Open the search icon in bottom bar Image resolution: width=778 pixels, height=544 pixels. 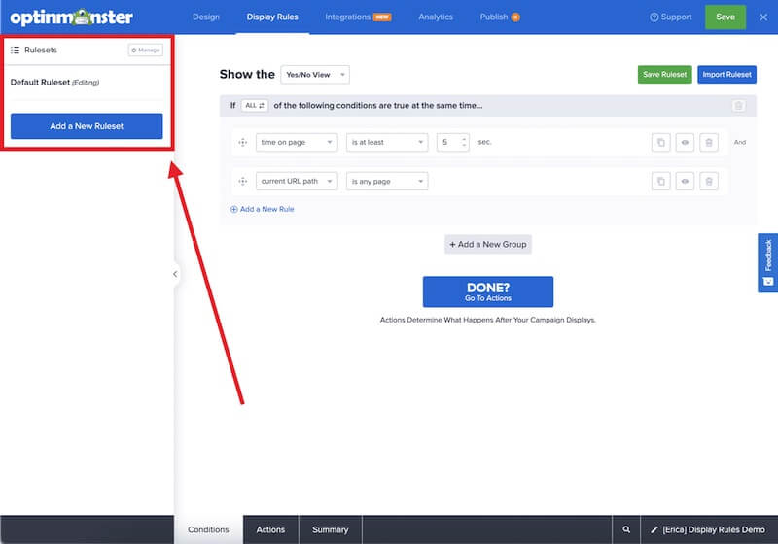pos(626,529)
